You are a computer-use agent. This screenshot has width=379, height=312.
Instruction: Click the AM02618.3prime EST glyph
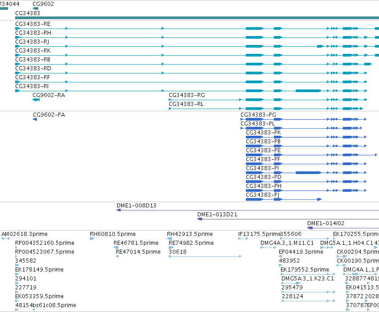coord(5,239)
